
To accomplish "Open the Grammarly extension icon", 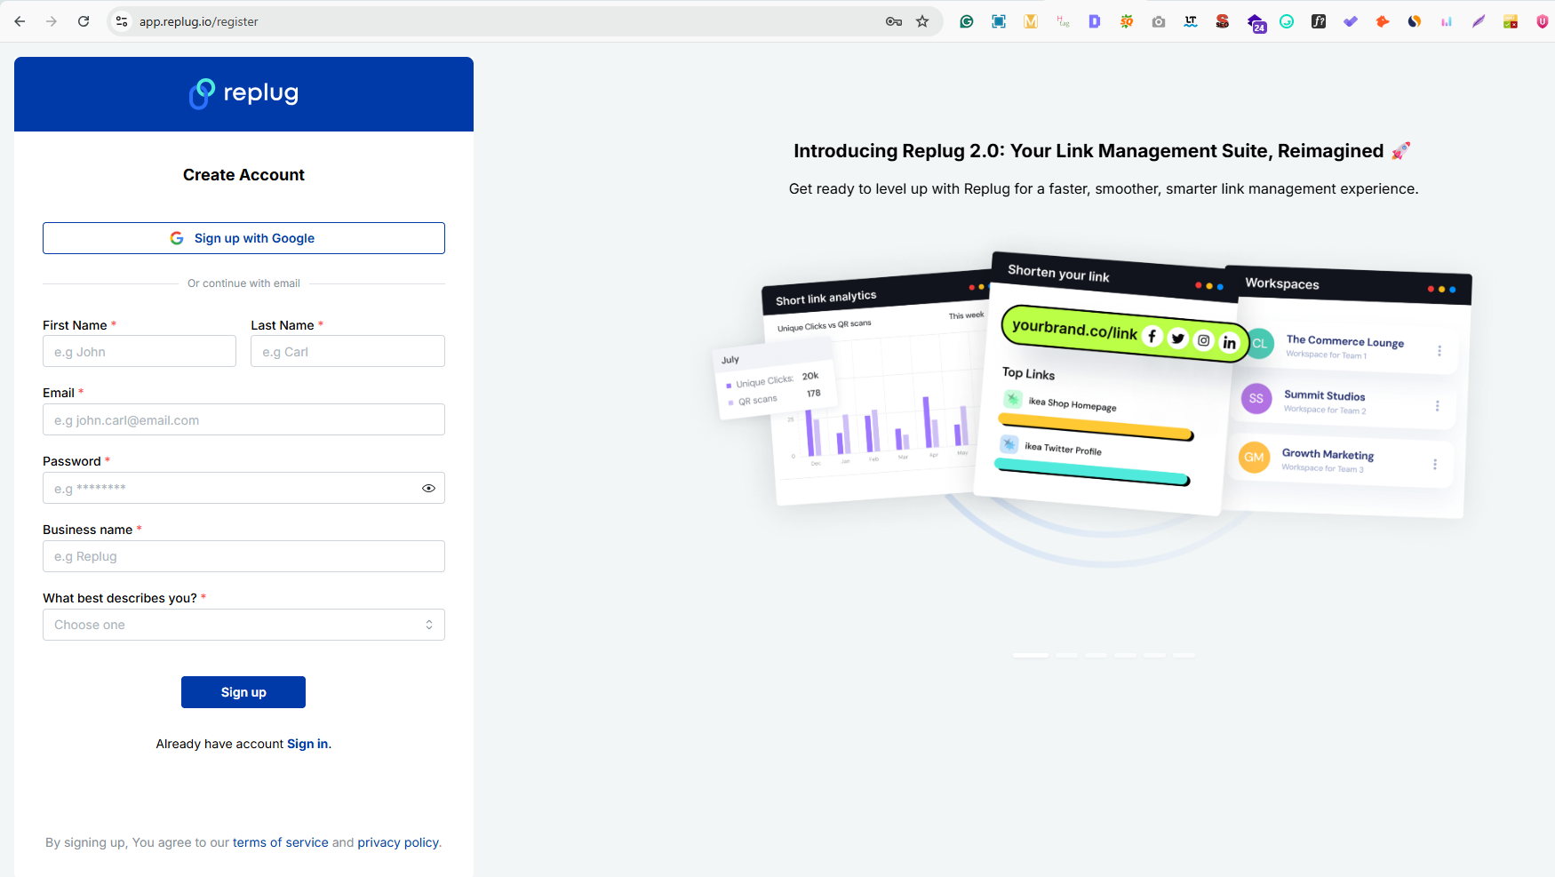I will (966, 20).
